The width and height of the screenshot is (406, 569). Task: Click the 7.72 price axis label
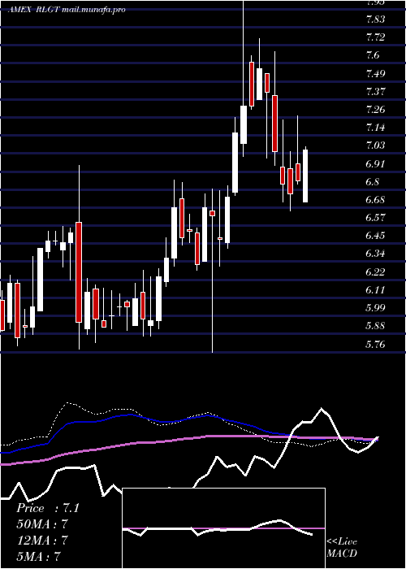(x=375, y=37)
